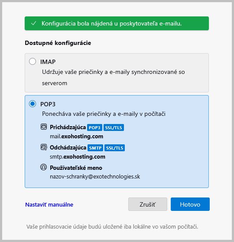Image resolution: width=234 pixels, height=242 pixels.
Task: Click smtp.exohosting.com outgoing server text
Action: click(78, 157)
